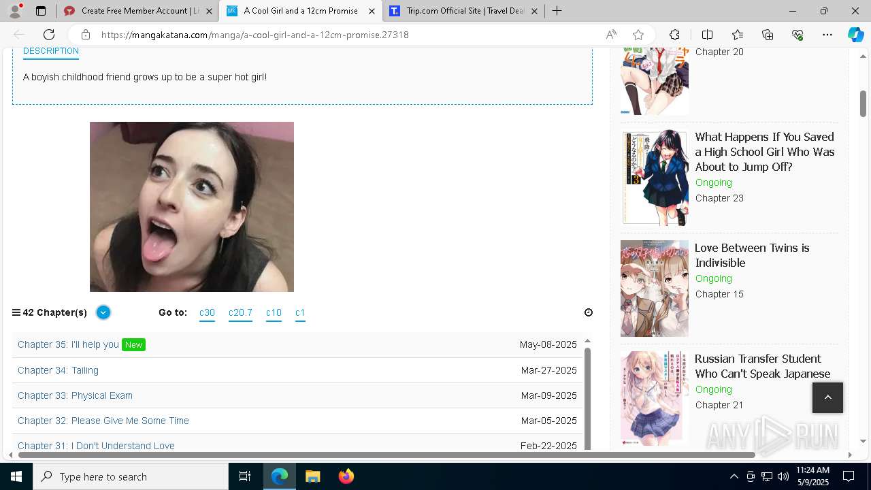Close the Trip.com tab
871x490 pixels.
[534, 11]
